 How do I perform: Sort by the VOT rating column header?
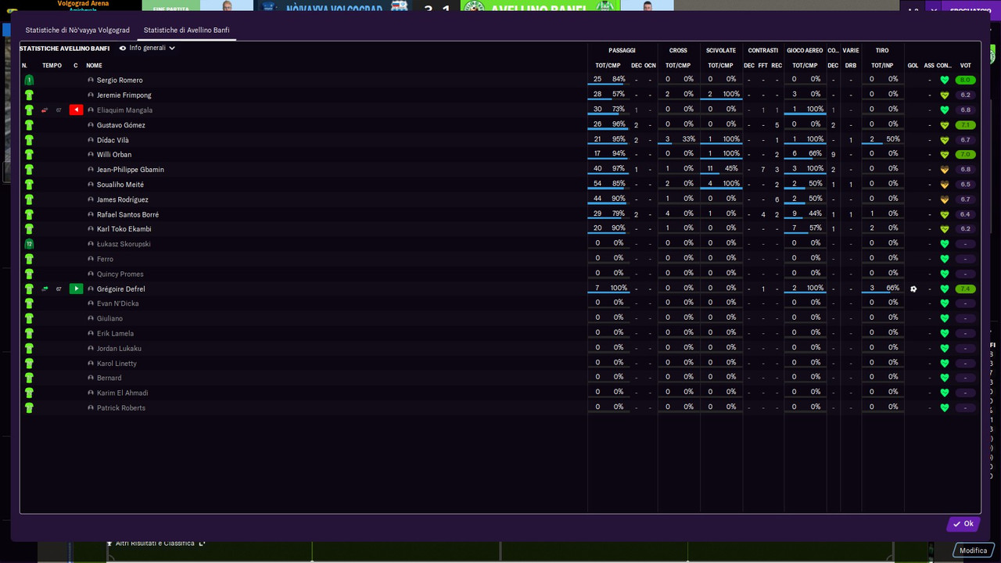[966, 66]
